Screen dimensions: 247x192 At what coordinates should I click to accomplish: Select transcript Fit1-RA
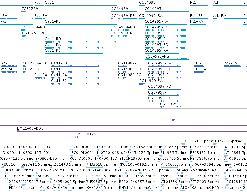tap(198, 24)
